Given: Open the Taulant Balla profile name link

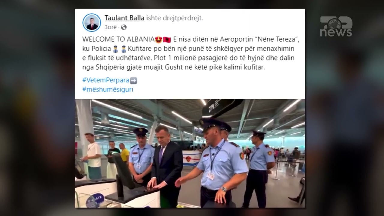Looking at the screenshot, I should [x=124, y=18].
